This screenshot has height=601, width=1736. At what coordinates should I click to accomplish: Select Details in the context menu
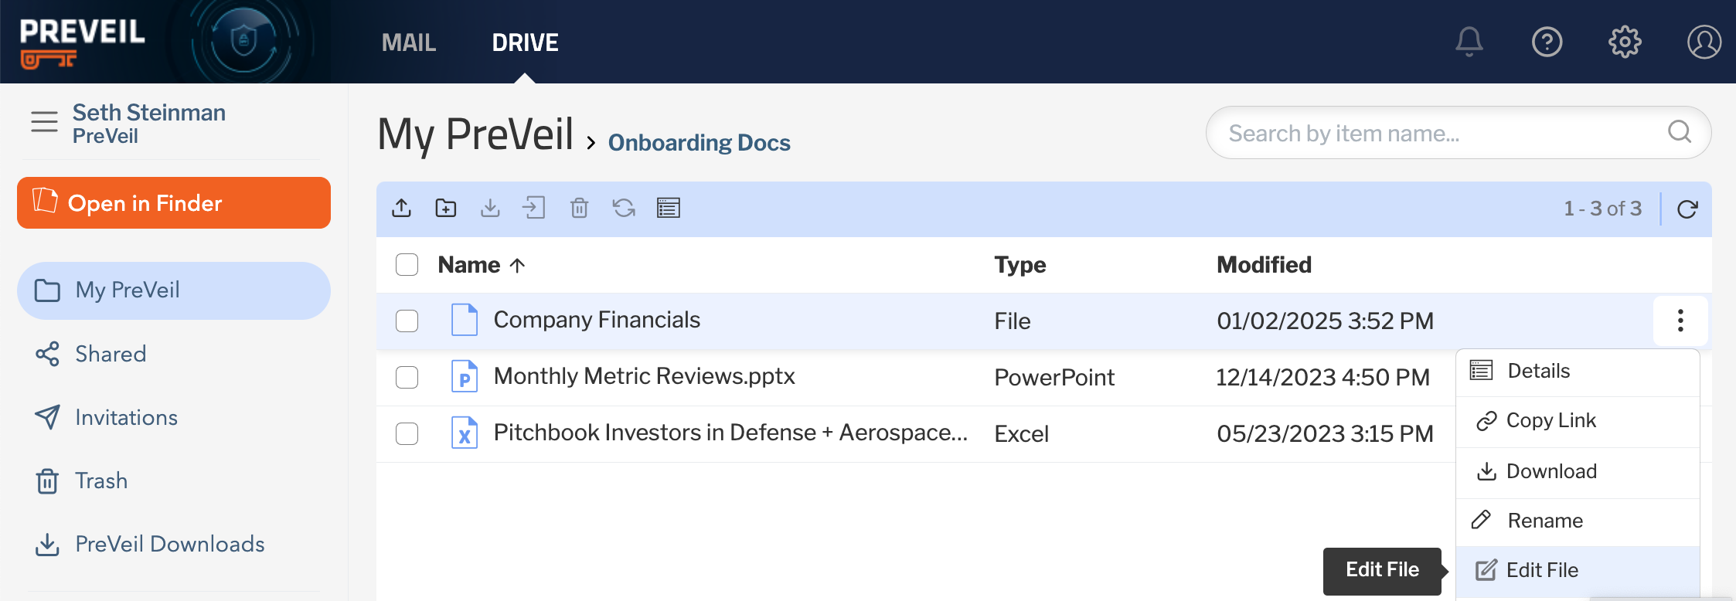[1578, 372]
